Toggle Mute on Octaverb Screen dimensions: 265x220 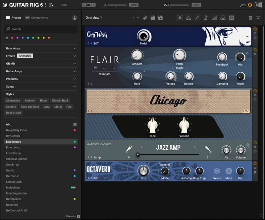[229, 171]
